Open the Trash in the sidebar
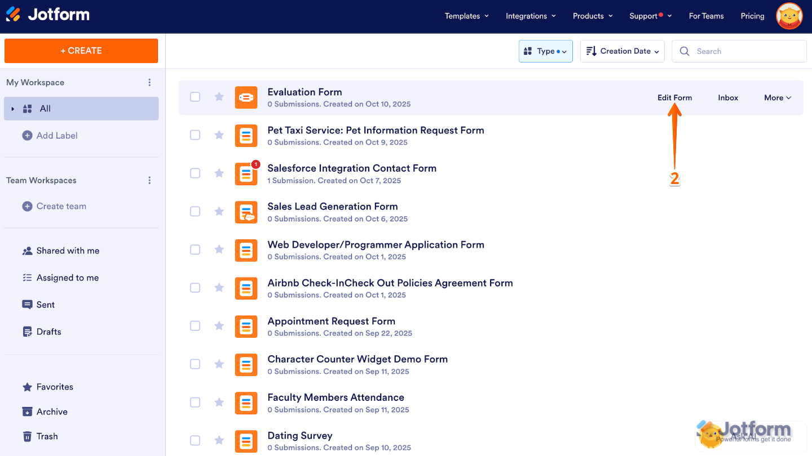 click(x=47, y=436)
